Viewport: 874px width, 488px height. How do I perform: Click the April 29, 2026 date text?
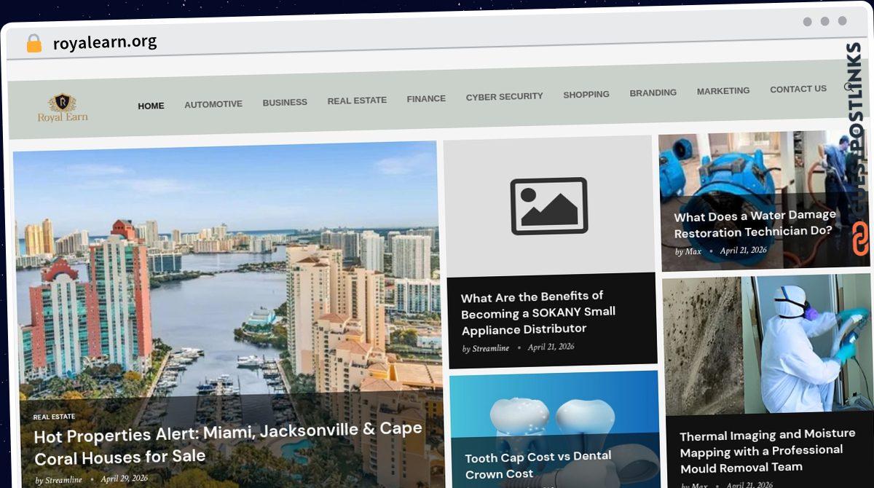click(125, 479)
